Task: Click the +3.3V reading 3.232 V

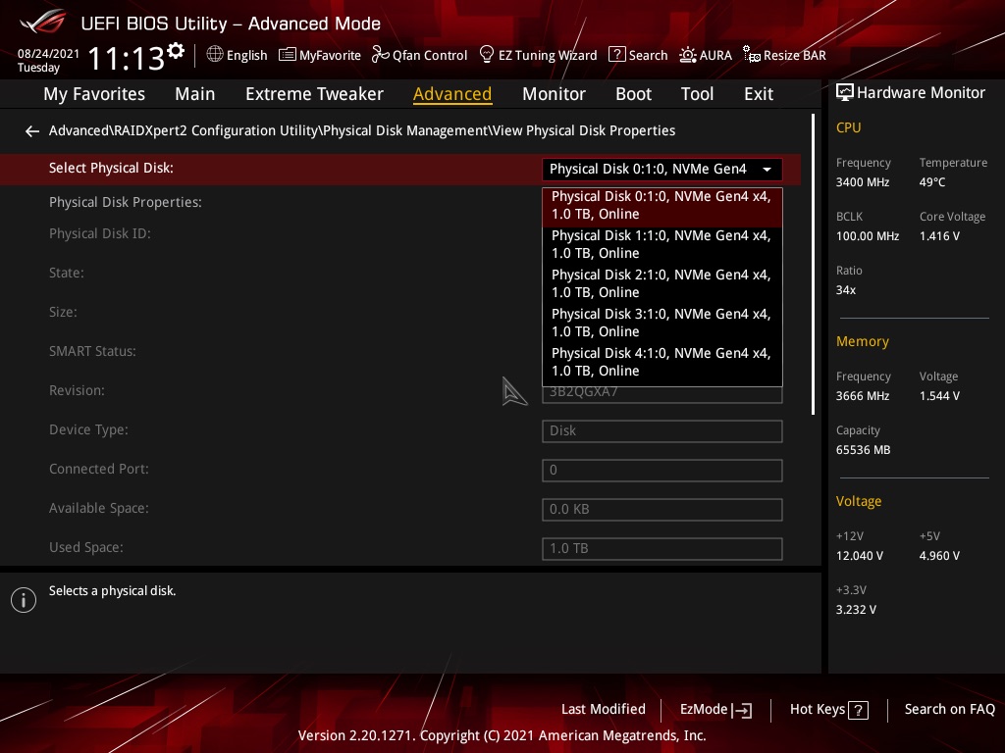Action: click(x=856, y=610)
